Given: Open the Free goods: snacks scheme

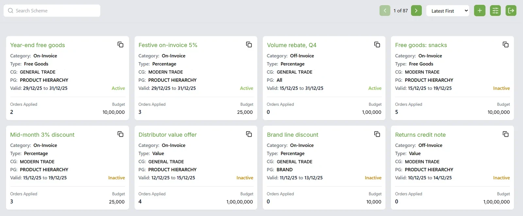Looking at the screenshot, I should tap(421, 45).
